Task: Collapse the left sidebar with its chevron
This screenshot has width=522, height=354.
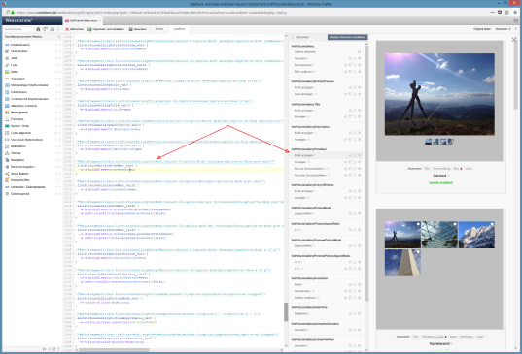Action: pyautogui.click(x=59, y=29)
